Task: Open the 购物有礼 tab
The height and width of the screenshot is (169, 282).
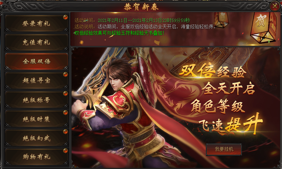Action: [36, 157]
